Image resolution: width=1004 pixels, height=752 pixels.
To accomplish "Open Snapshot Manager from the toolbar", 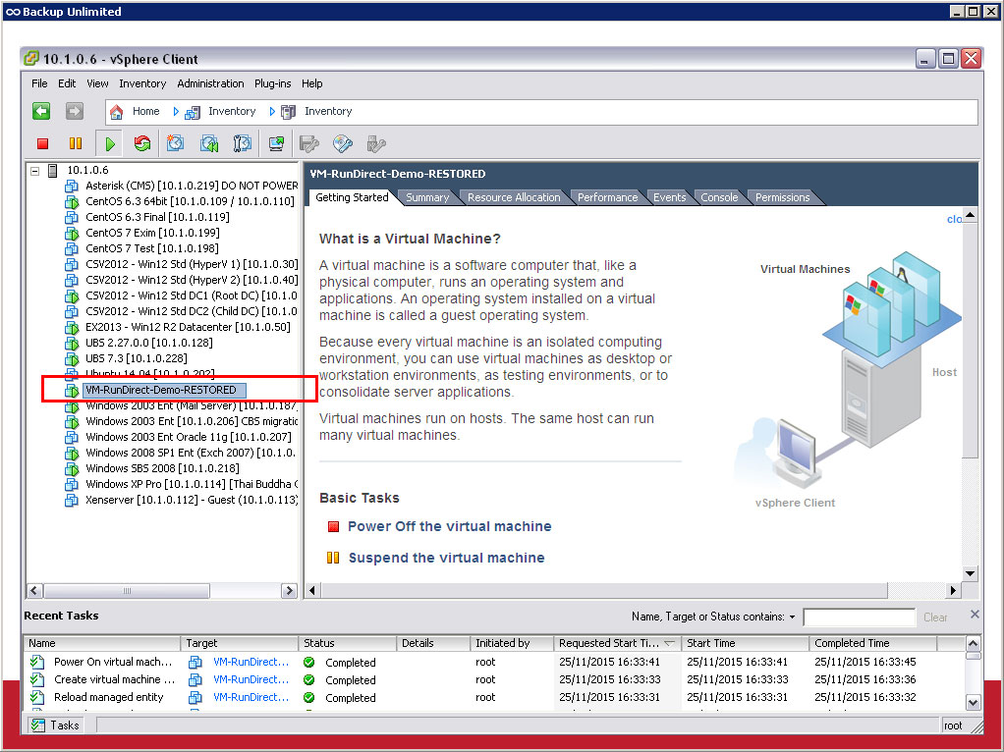I will pyautogui.click(x=243, y=144).
